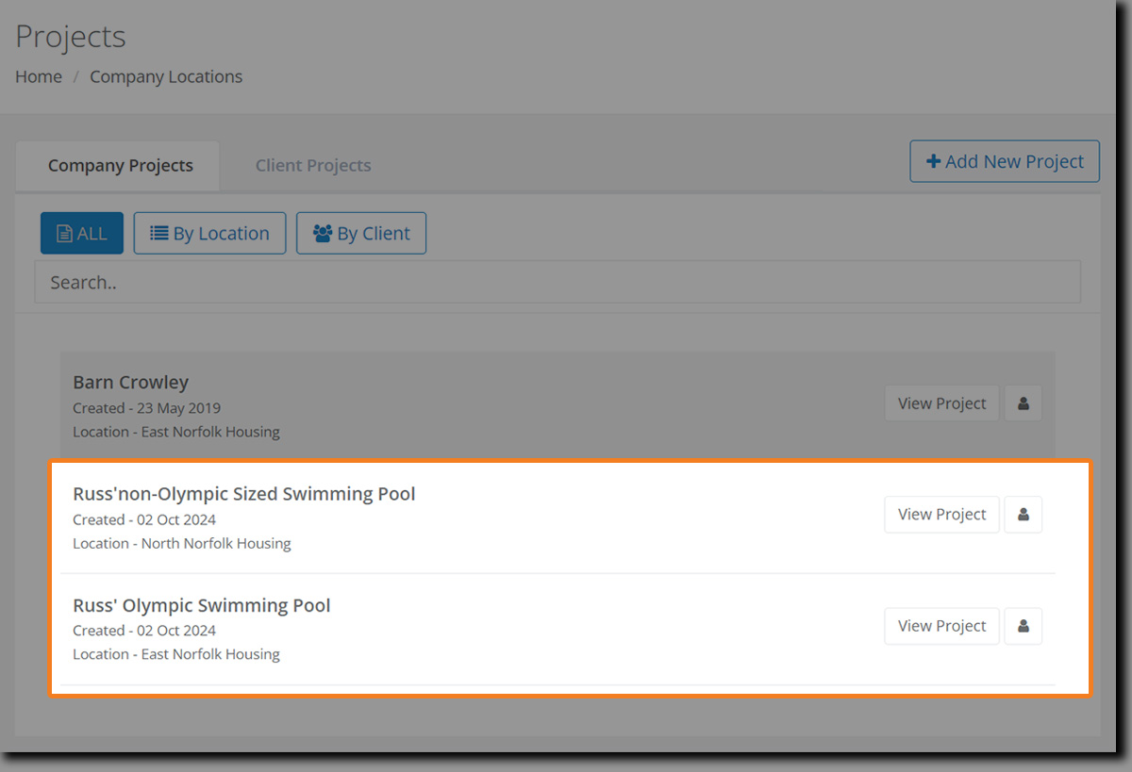The image size is (1132, 772).
Task: Click user icon for Russ' Olympic Swimming Pool
Action: (x=1023, y=626)
